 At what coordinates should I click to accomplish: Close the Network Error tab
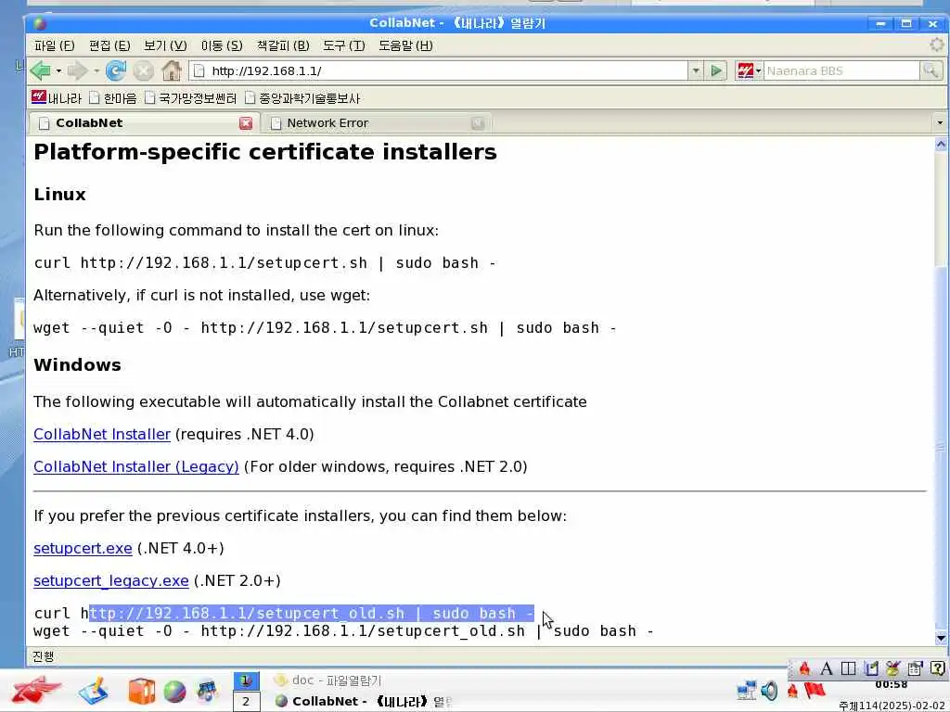point(478,123)
